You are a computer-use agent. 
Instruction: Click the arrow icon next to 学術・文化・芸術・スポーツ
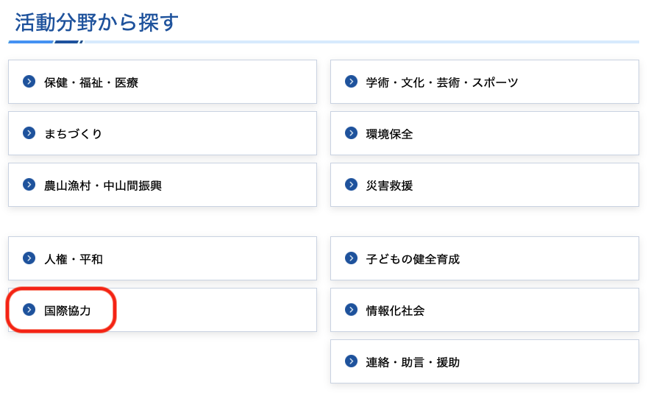(x=352, y=82)
